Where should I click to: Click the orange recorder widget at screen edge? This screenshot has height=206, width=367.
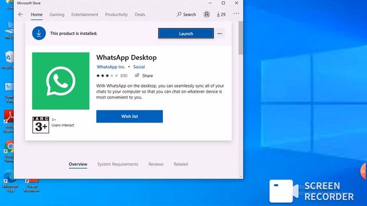pyautogui.click(x=364, y=171)
